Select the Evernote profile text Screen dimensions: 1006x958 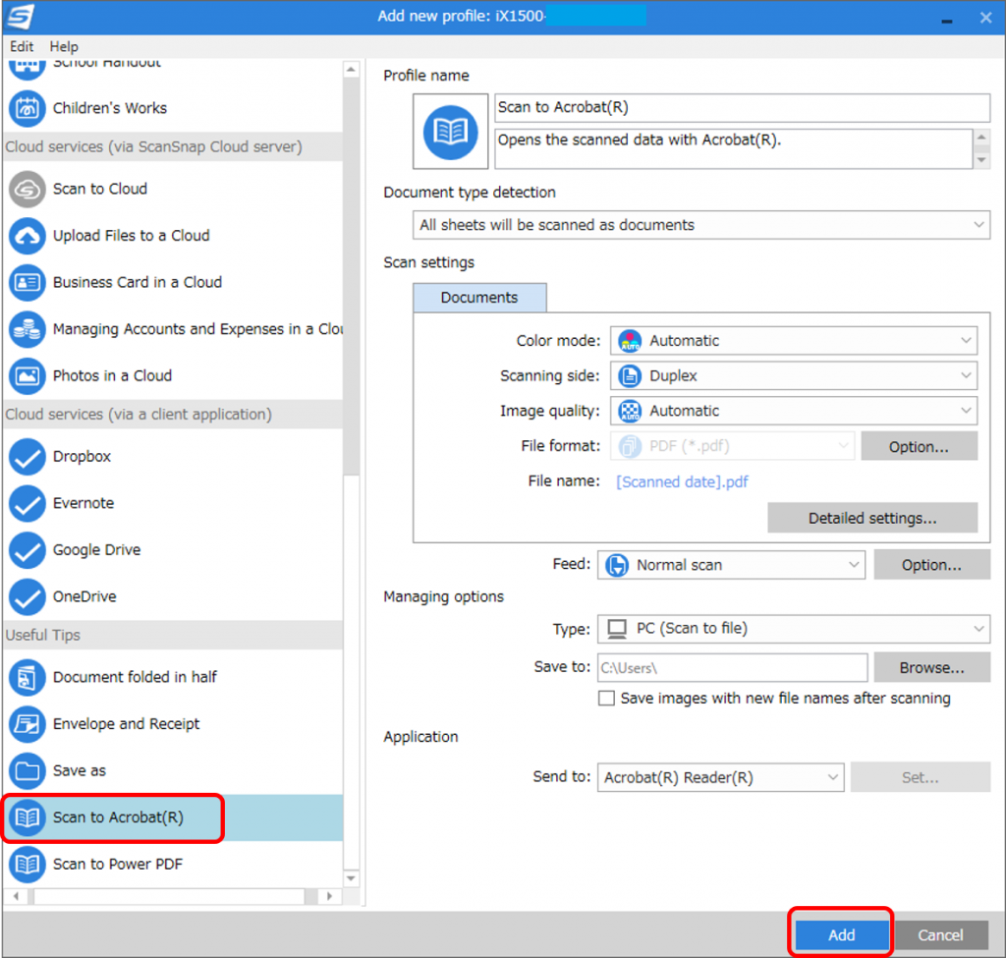point(84,503)
